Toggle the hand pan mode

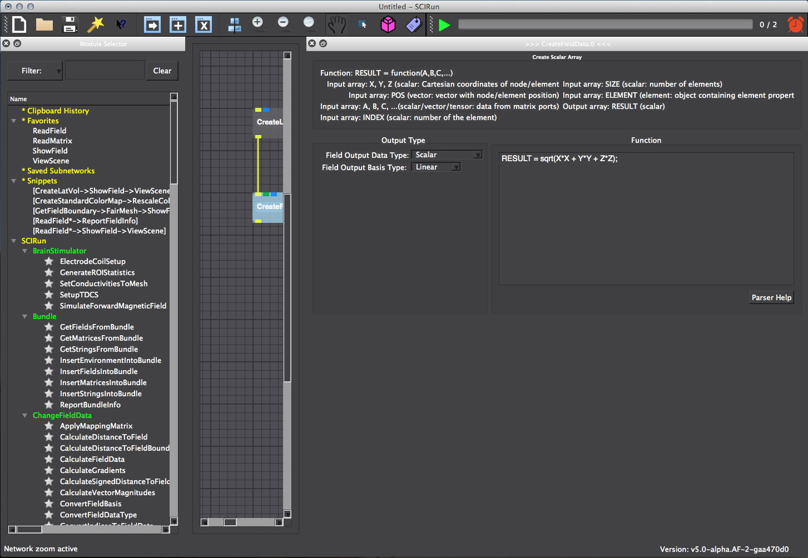336,24
